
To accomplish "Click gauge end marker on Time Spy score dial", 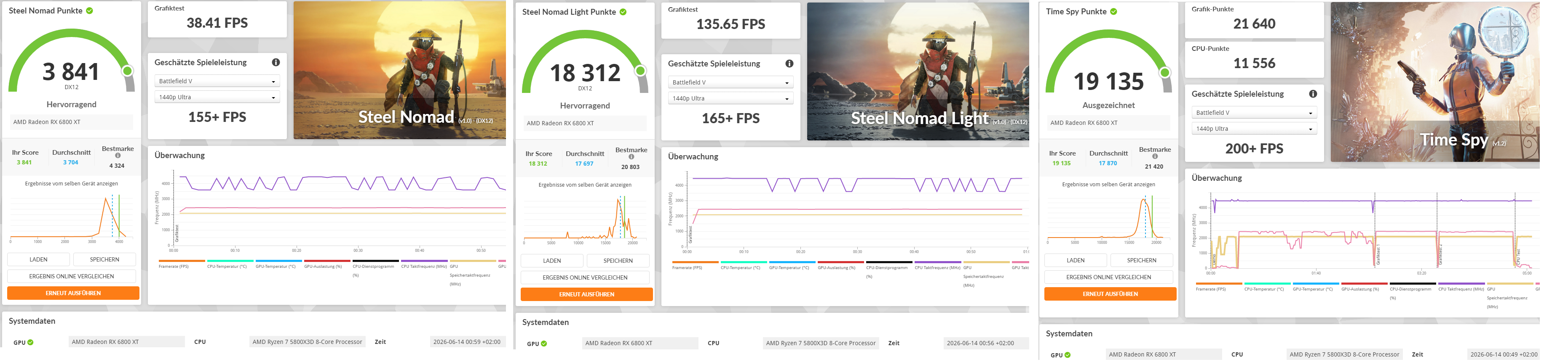I will (1164, 72).
